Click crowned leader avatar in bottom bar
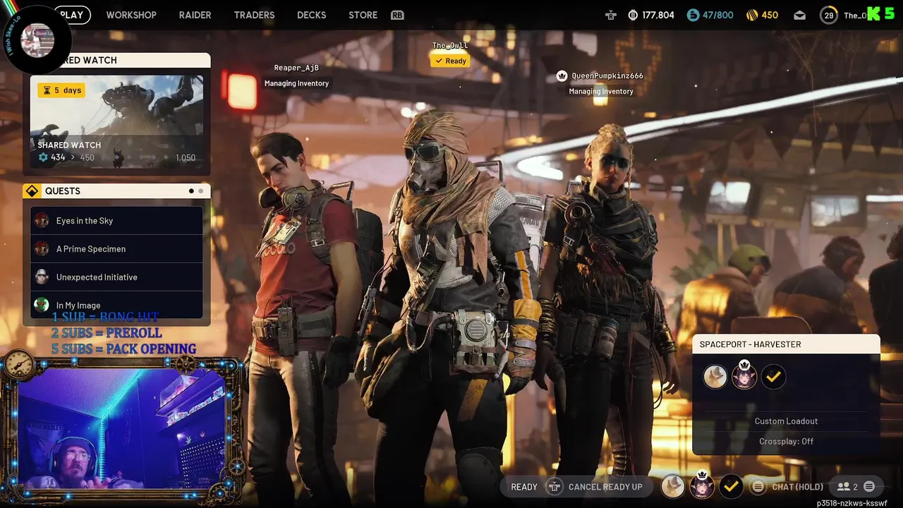The image size is (903, 508). point(702,485)
